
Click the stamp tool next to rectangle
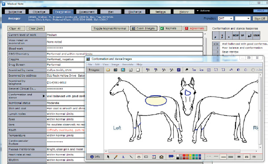point(154,157)
